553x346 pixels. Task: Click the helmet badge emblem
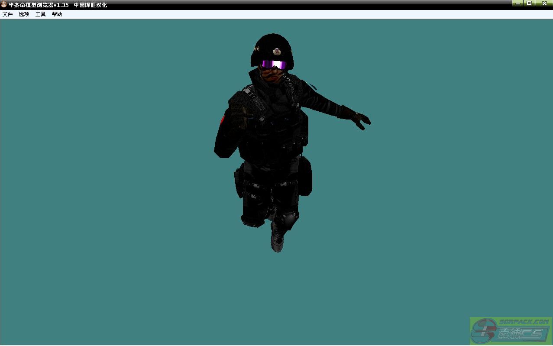[277, 52]
